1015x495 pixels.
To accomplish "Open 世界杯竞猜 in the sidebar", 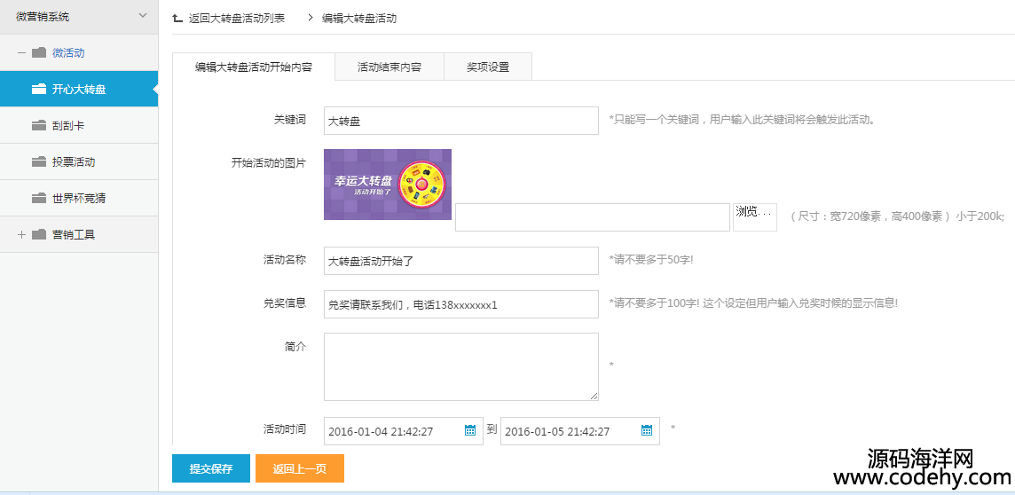I will coord(79,198).
